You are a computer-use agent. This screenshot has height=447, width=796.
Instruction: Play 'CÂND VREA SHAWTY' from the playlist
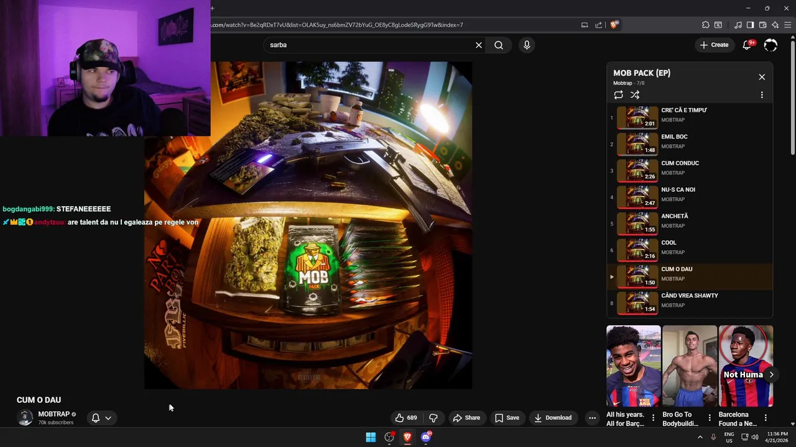tap(690, 303)
